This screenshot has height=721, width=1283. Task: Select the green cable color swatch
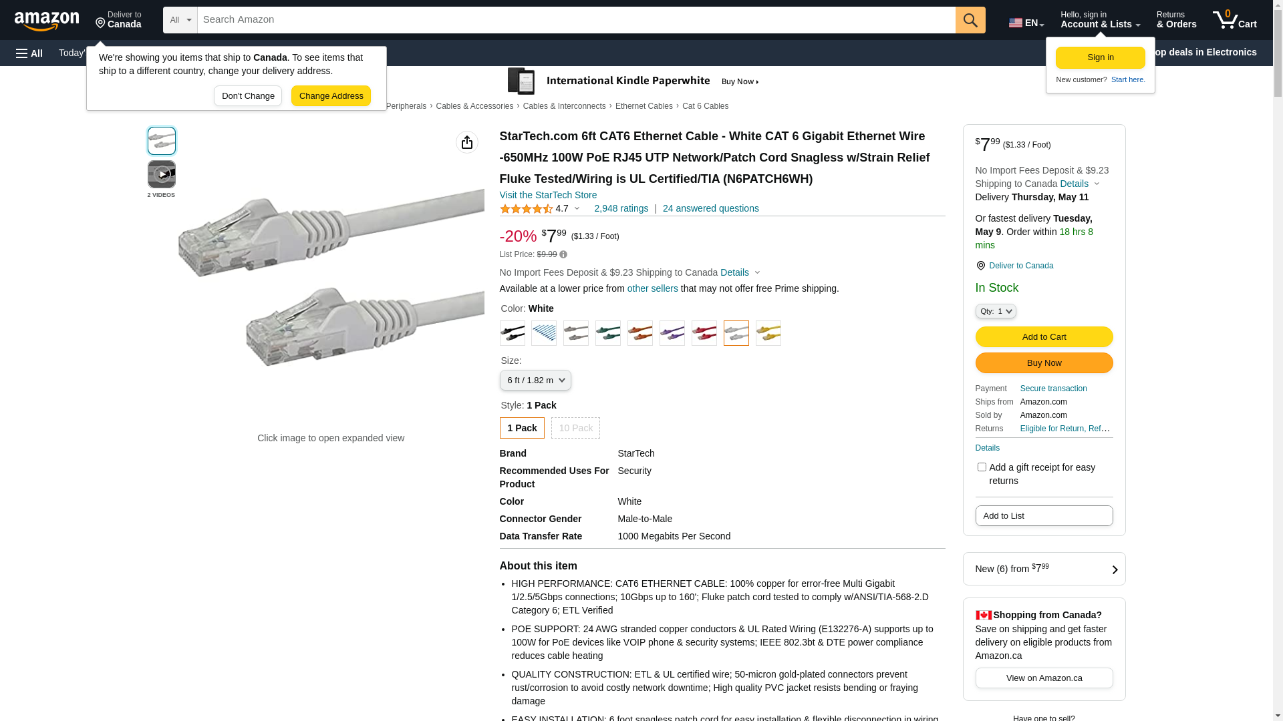coord(608,333)
